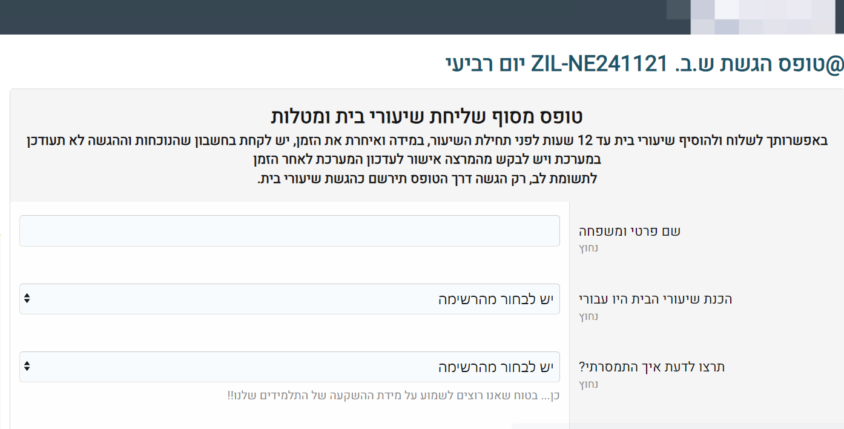Open the 'תרצו לדעת איך התמסרתי?' dropdown

click(289, 367)
